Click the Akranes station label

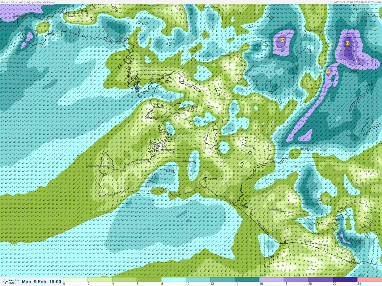coord(150,118)
